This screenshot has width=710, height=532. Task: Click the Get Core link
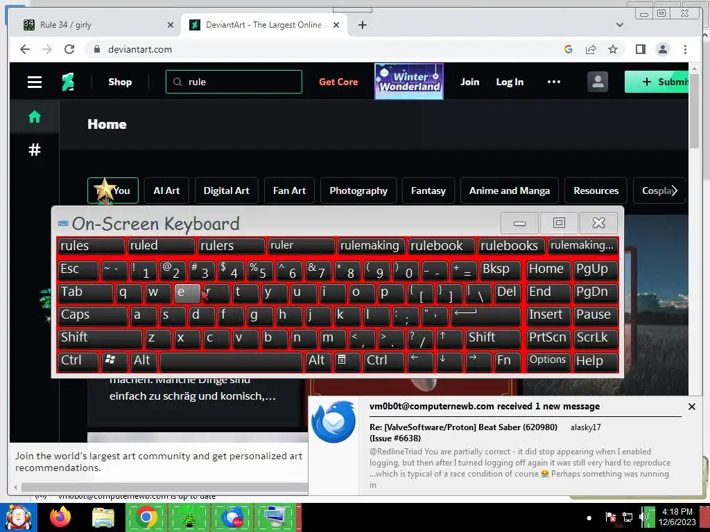(x=338, y=82)
